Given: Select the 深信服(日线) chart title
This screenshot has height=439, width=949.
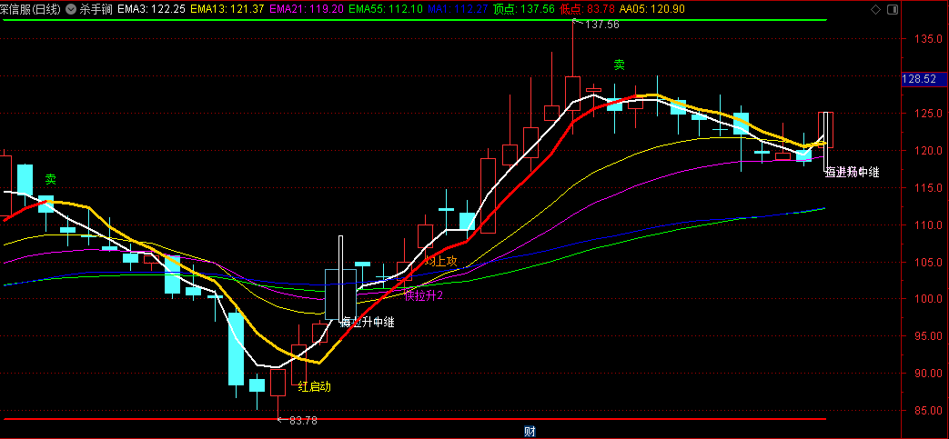Looking at the screenshot, I should click(x=31, y=10).
